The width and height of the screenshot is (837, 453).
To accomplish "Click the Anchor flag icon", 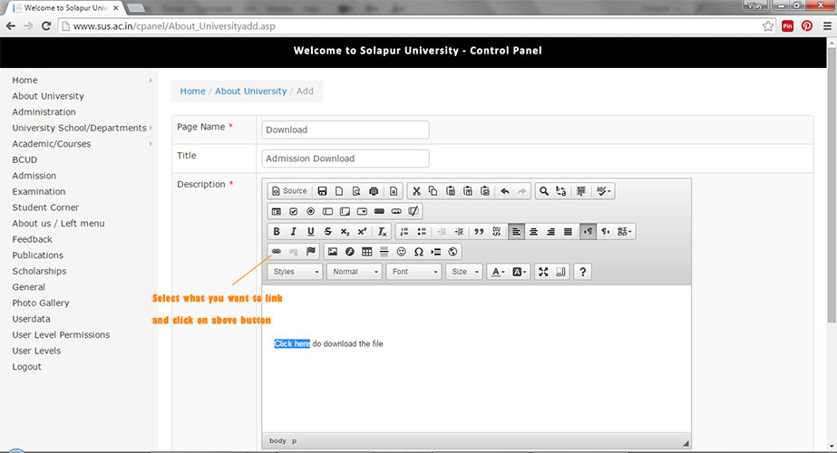I will click(311, 251).
